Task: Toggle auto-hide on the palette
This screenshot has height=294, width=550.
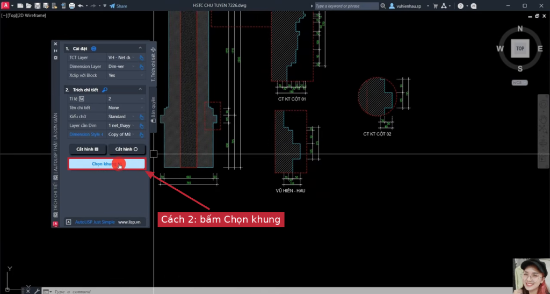Action: click(55, 51)
